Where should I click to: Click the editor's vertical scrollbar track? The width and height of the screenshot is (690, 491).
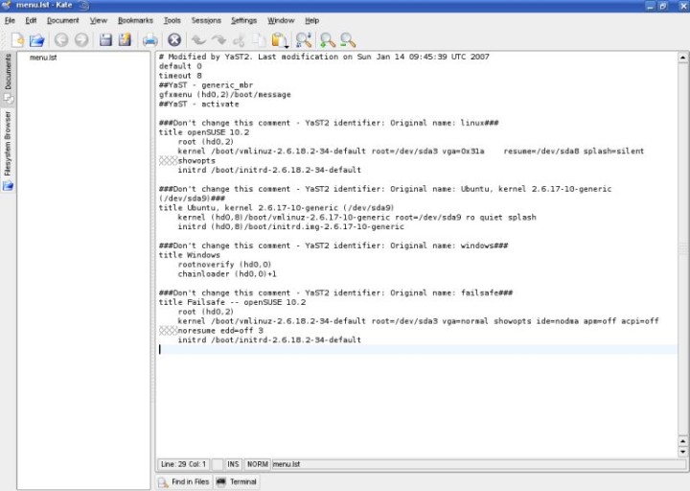coord(682,248)
